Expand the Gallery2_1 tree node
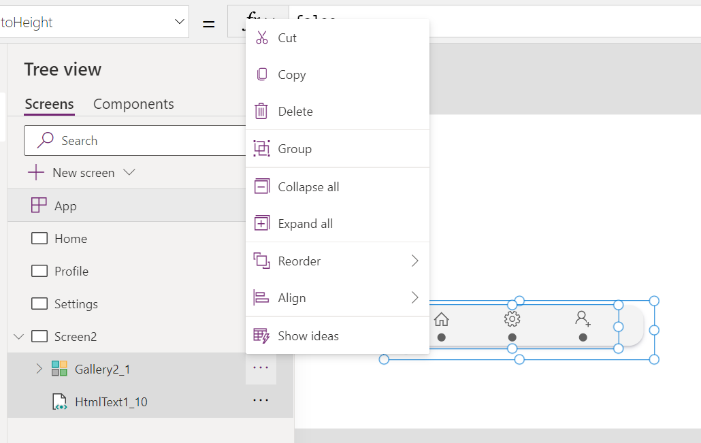The image size is (701, 443). [x=39, y=369]
